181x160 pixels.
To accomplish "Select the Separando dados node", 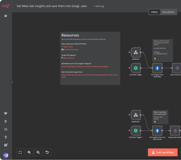I will coord(175,131).
